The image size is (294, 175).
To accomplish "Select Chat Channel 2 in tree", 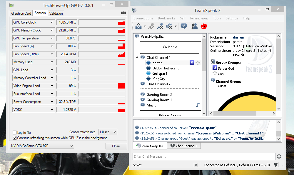I will 158,84.
